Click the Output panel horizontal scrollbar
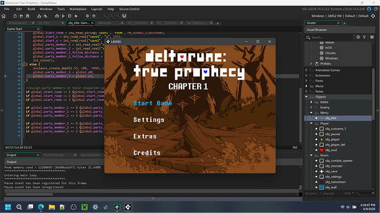 point(30,194)
